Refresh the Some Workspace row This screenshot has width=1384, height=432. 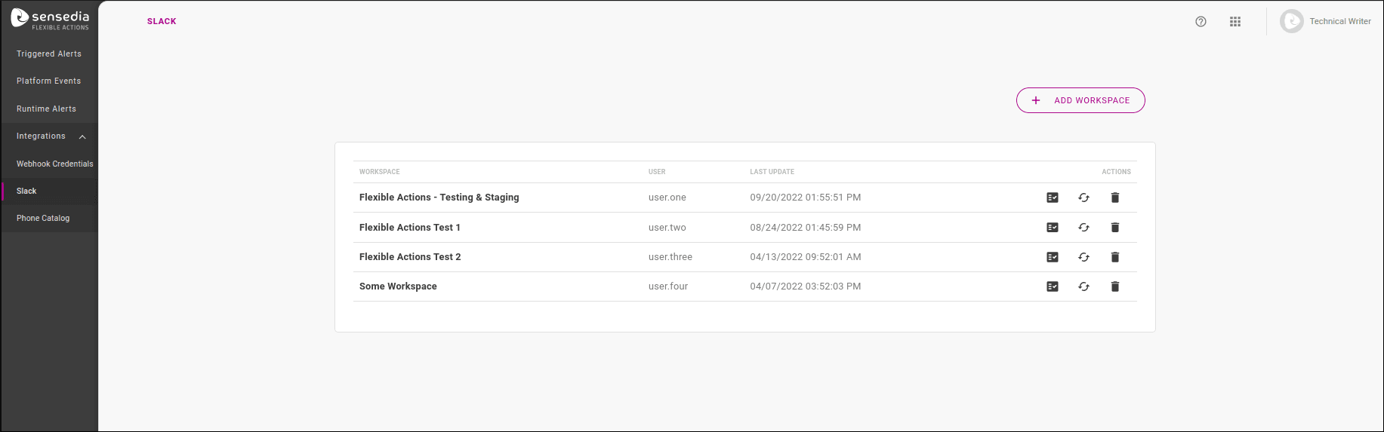[1083, 286]
